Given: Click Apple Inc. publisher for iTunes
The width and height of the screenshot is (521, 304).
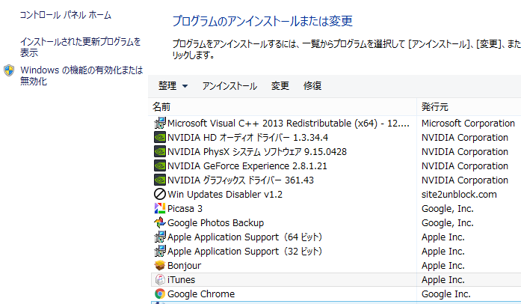Looking at the screenshot, I should pos(443,280).
